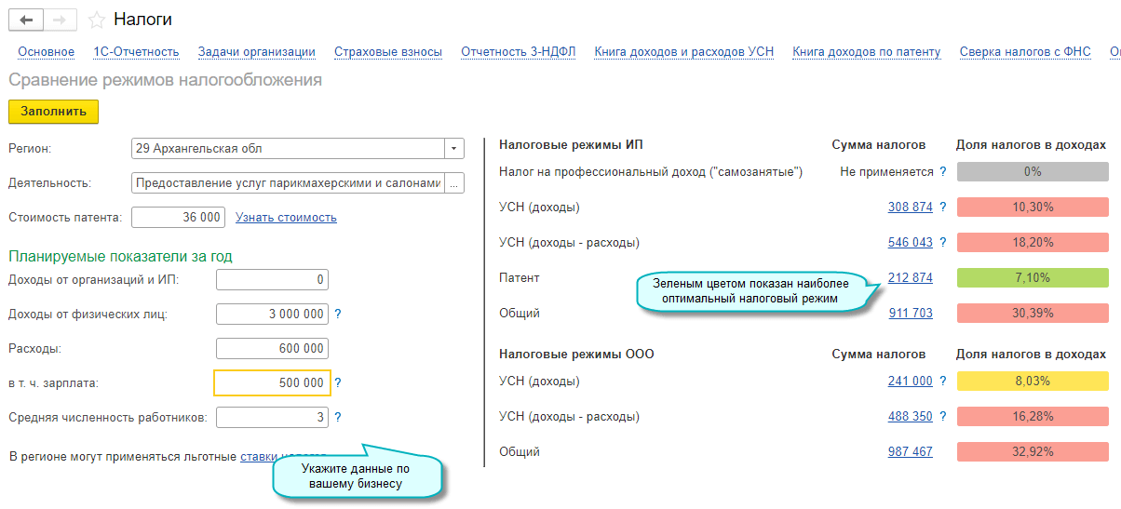Focus the Расходы input field
Image resolution: width=1121 pixels, height=509 pixels.
coord(272,349)
